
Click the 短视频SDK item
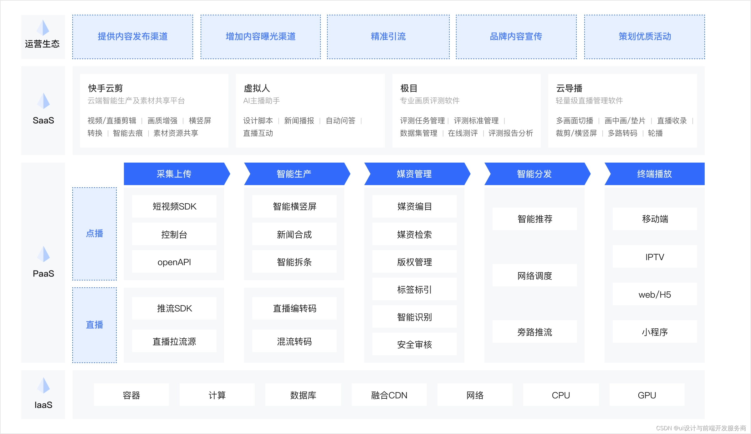point(174,206)
